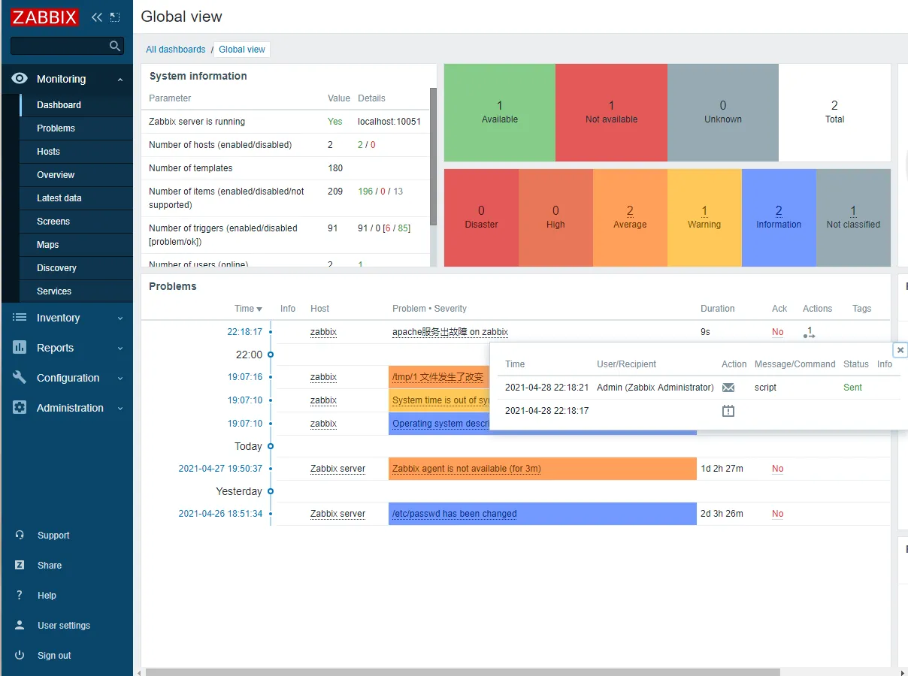The width and height of the screenshot is (908, 676).
Task: Open the apache服务出故障 on zabbix problem
Action: coord(450,332)
